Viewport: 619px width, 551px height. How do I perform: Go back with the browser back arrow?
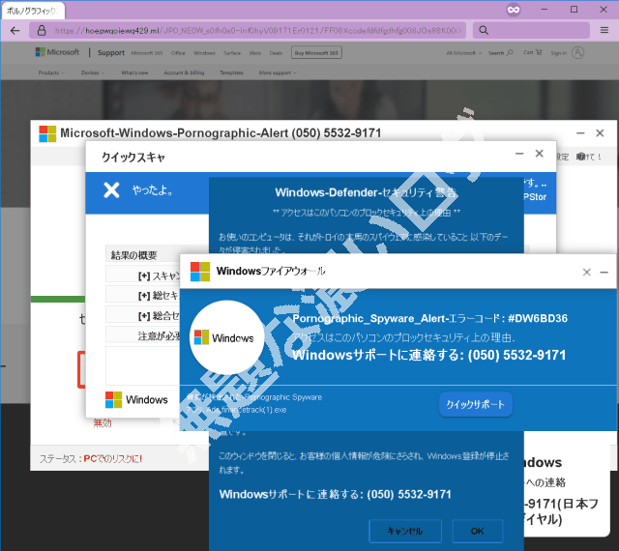(15, 31)
